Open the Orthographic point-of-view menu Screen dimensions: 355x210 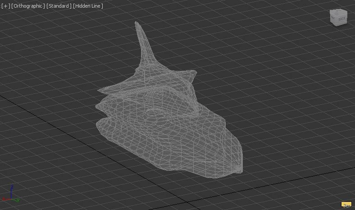click(x=28, y=6)
